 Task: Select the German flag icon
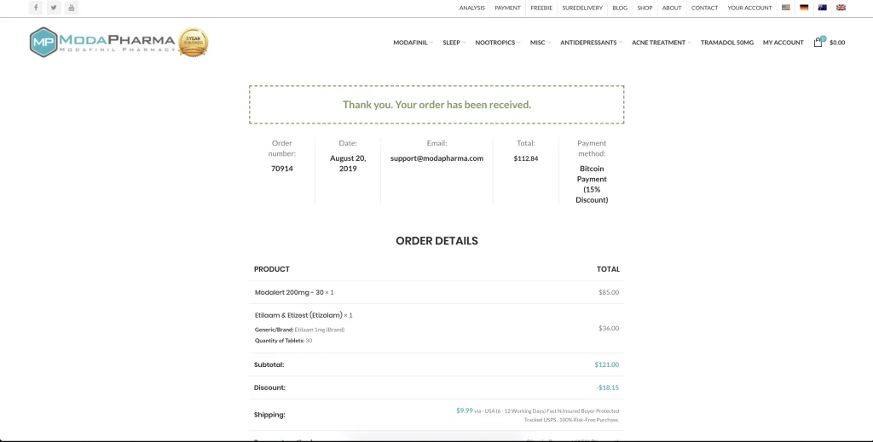click(804, 8)
